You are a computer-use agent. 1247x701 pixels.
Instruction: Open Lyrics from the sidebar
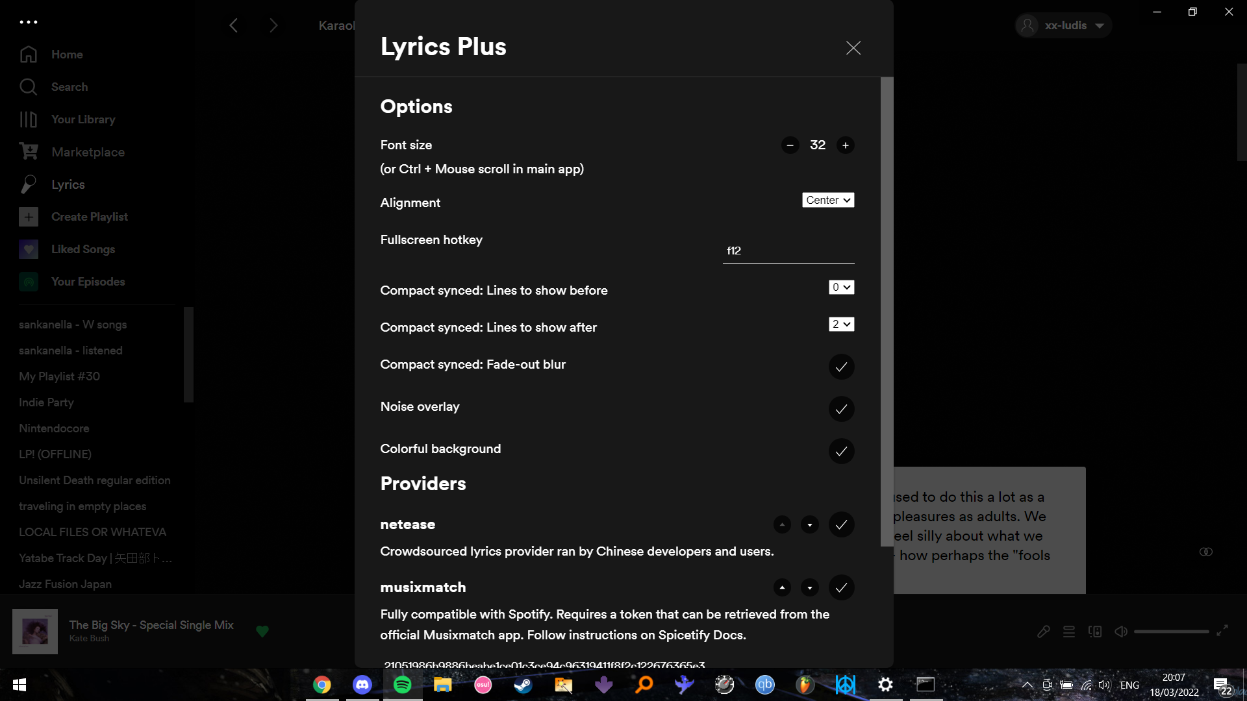tap(68, 184)
